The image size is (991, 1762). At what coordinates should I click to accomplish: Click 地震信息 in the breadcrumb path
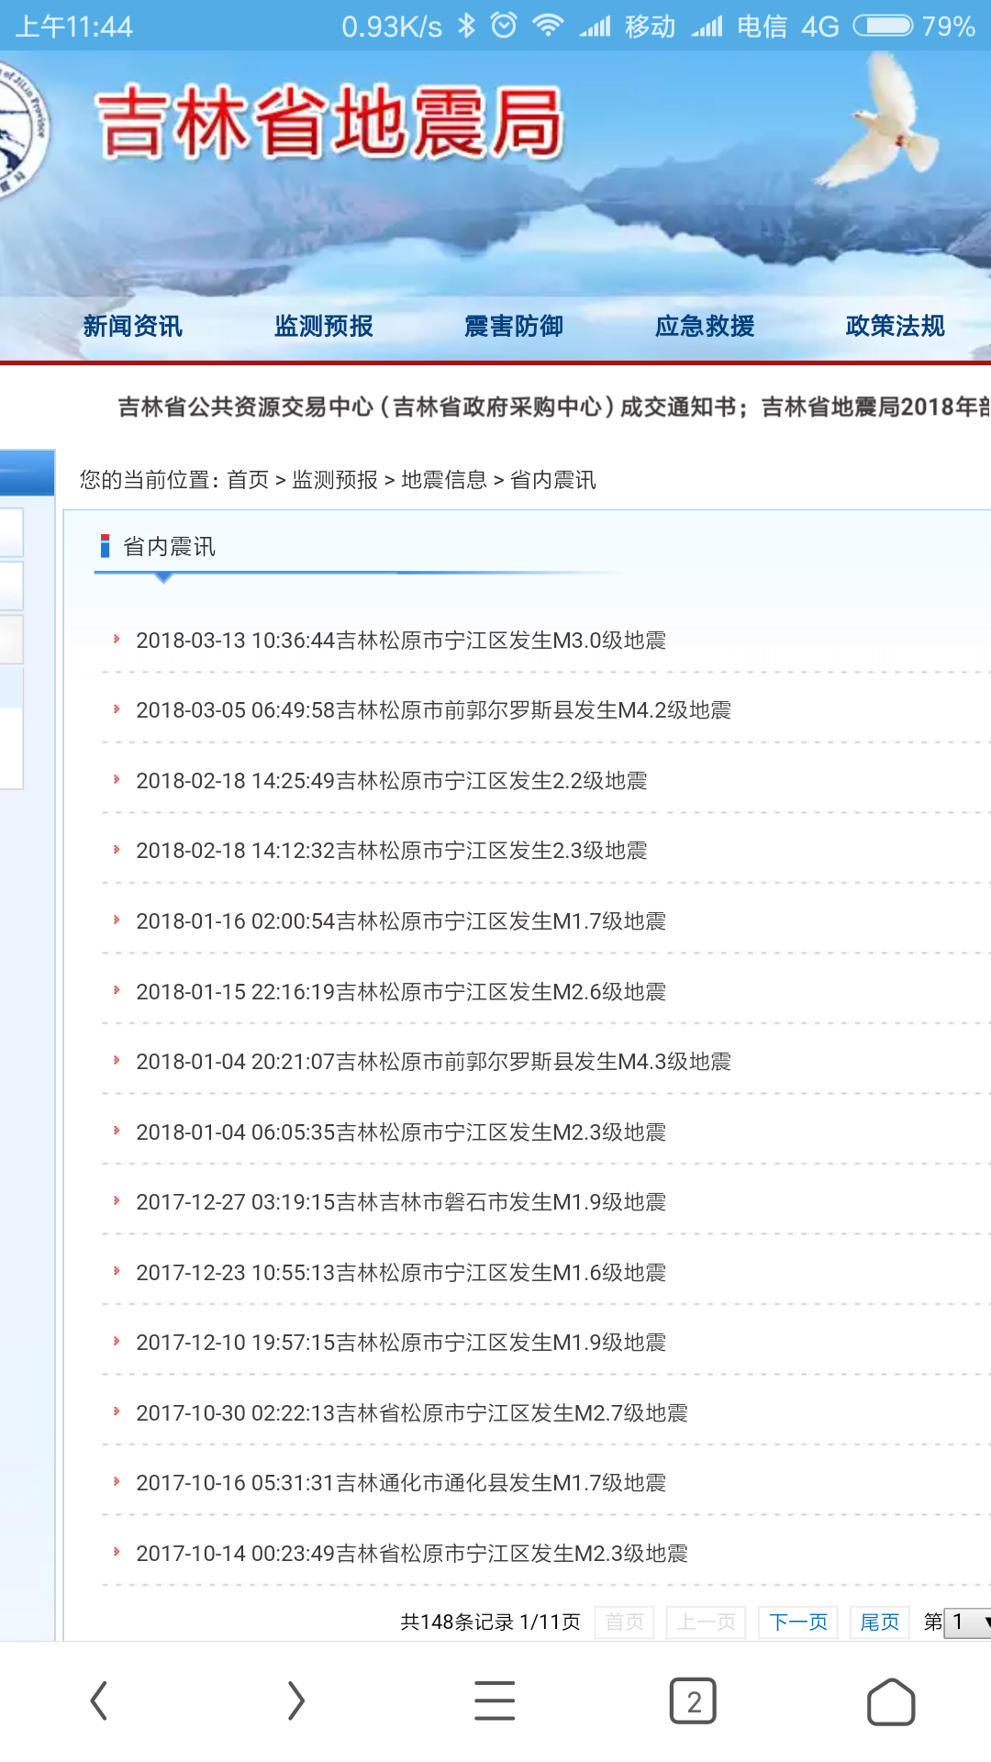[443, 480]
